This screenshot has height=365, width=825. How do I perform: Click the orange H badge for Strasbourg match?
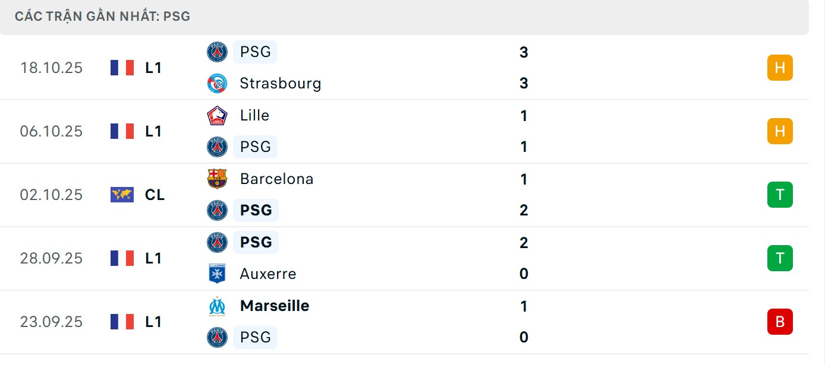click(x=780, y=68)
